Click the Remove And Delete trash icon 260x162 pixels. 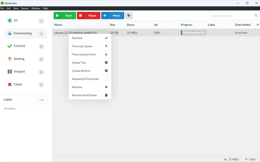pos(106,95)
